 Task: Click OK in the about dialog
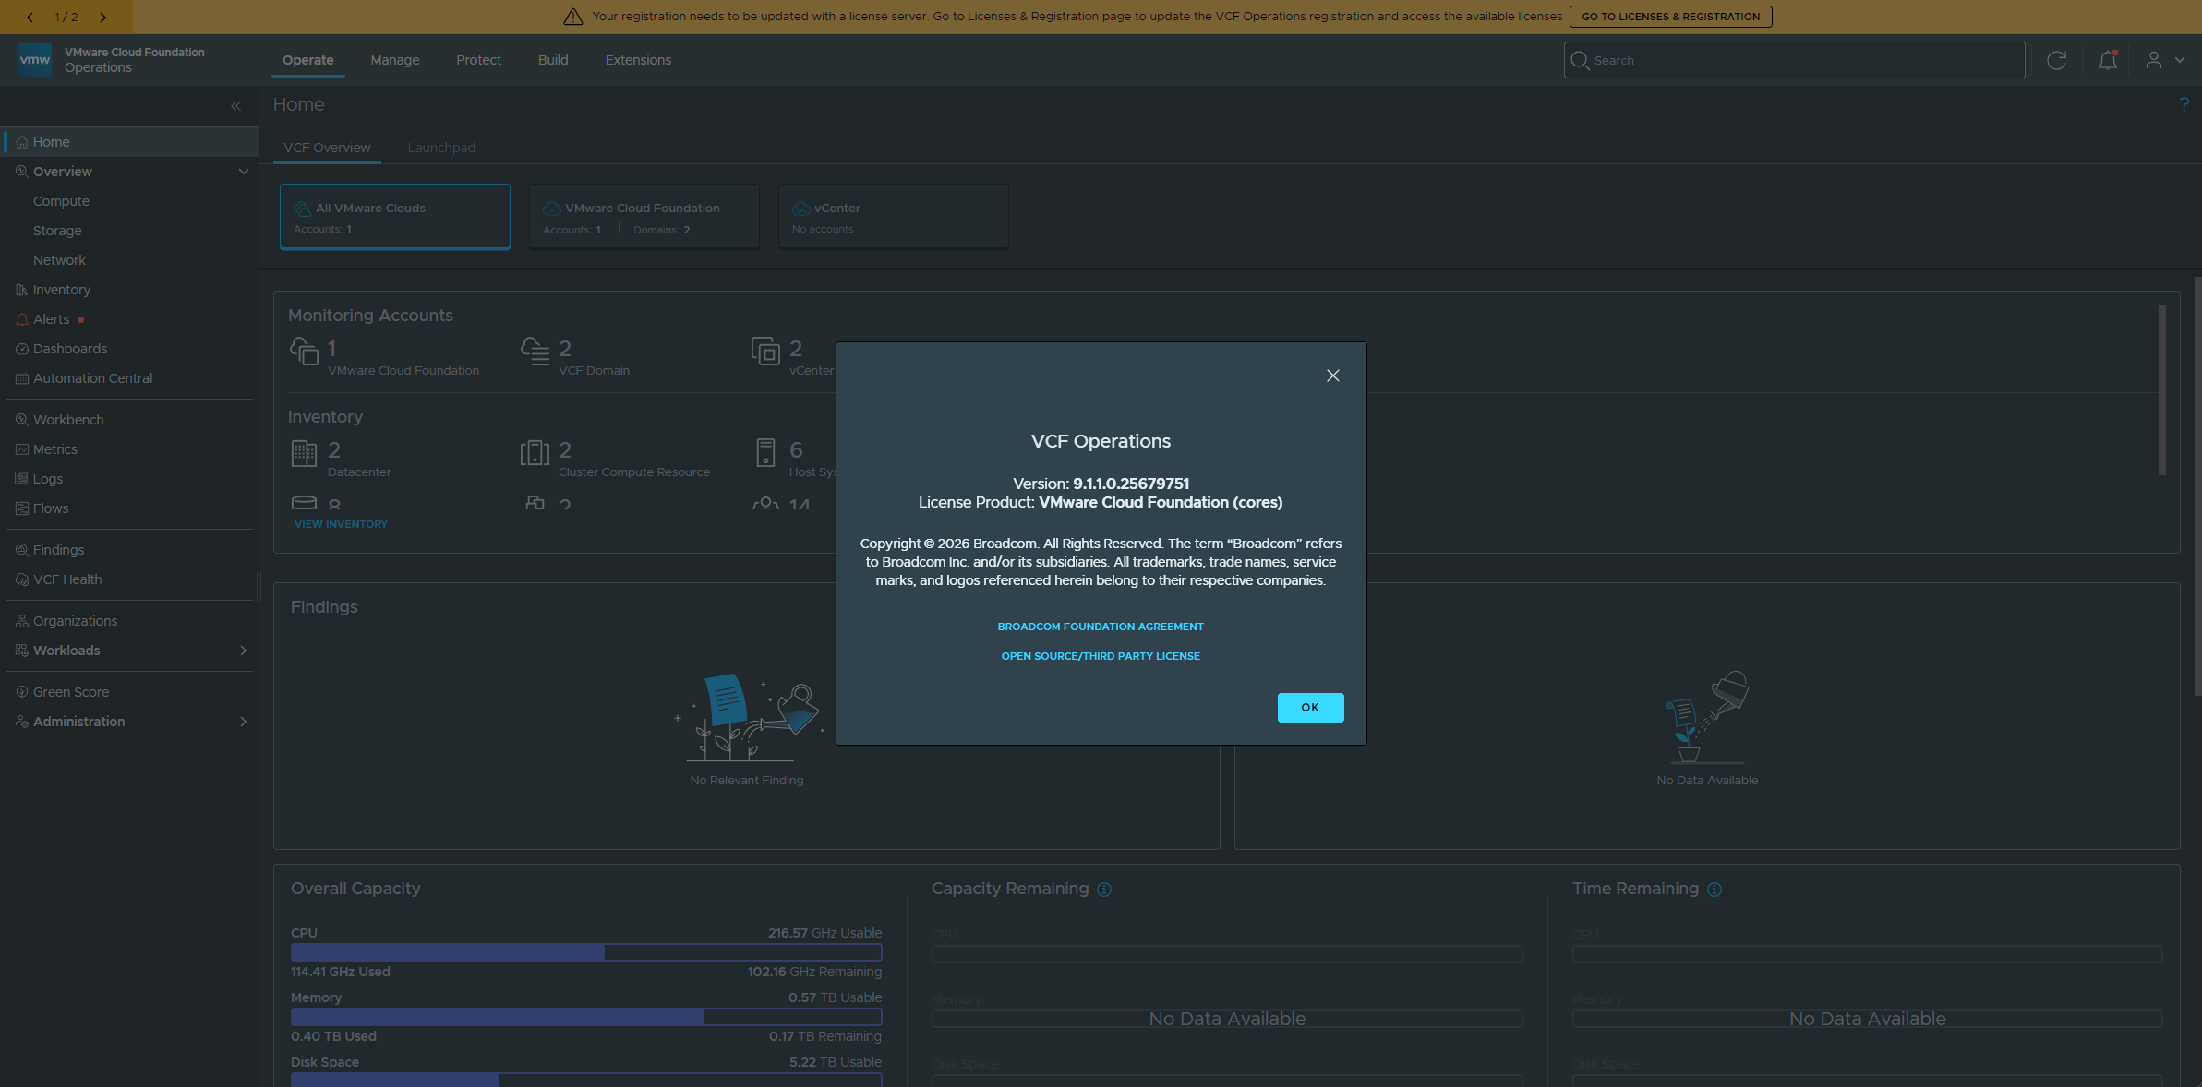[x=1310, y=708]
